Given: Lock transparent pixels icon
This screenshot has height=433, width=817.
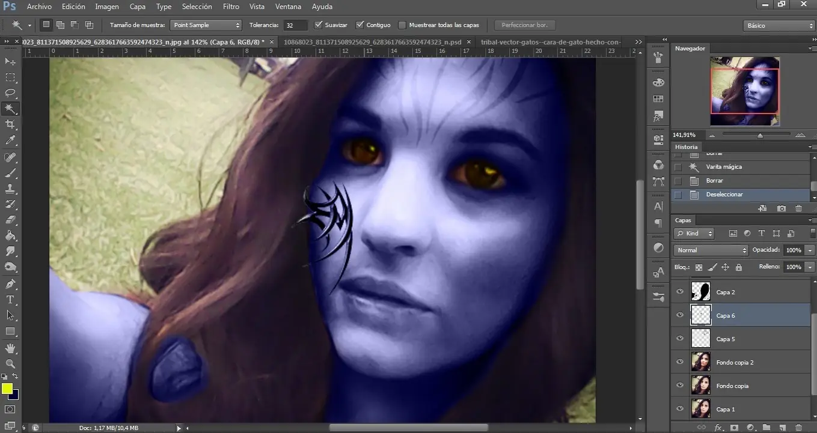Looking at the screenshot, I should [x=699, y=267].
